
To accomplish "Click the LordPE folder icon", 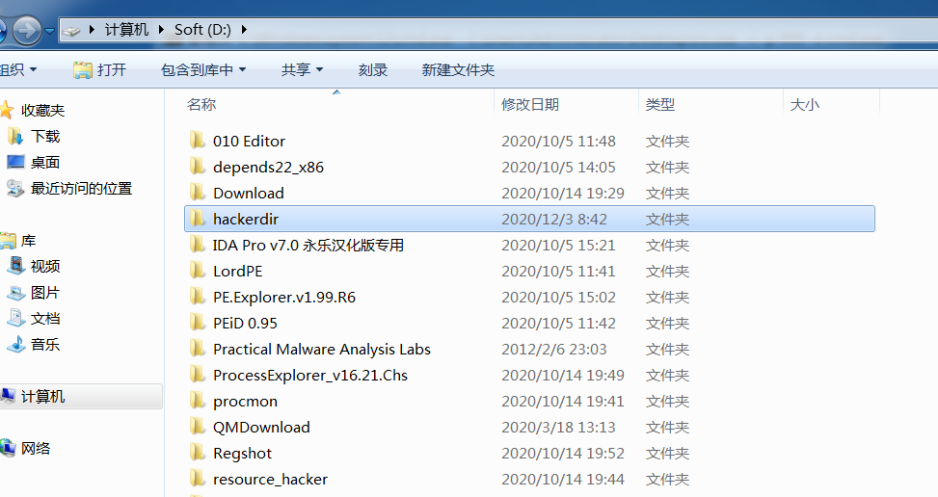I will tap(197, 271).
